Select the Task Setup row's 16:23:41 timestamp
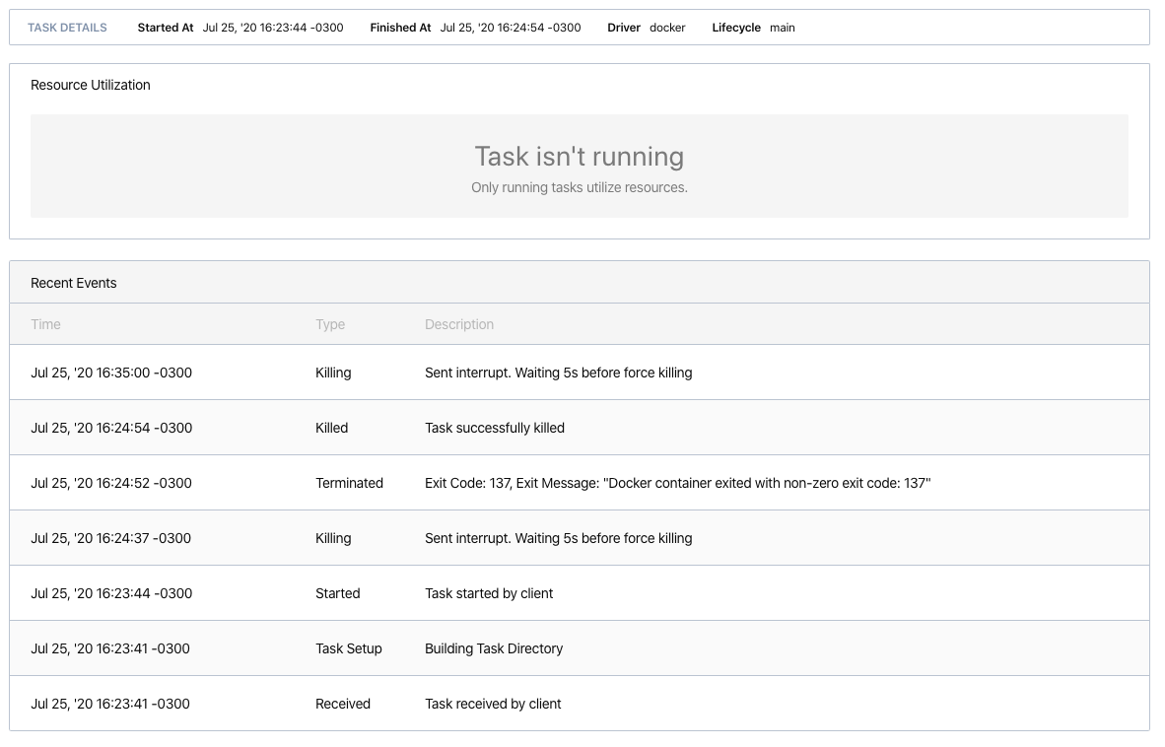Viewport: 1165px width, 747px height. click(x=110, y=649)
